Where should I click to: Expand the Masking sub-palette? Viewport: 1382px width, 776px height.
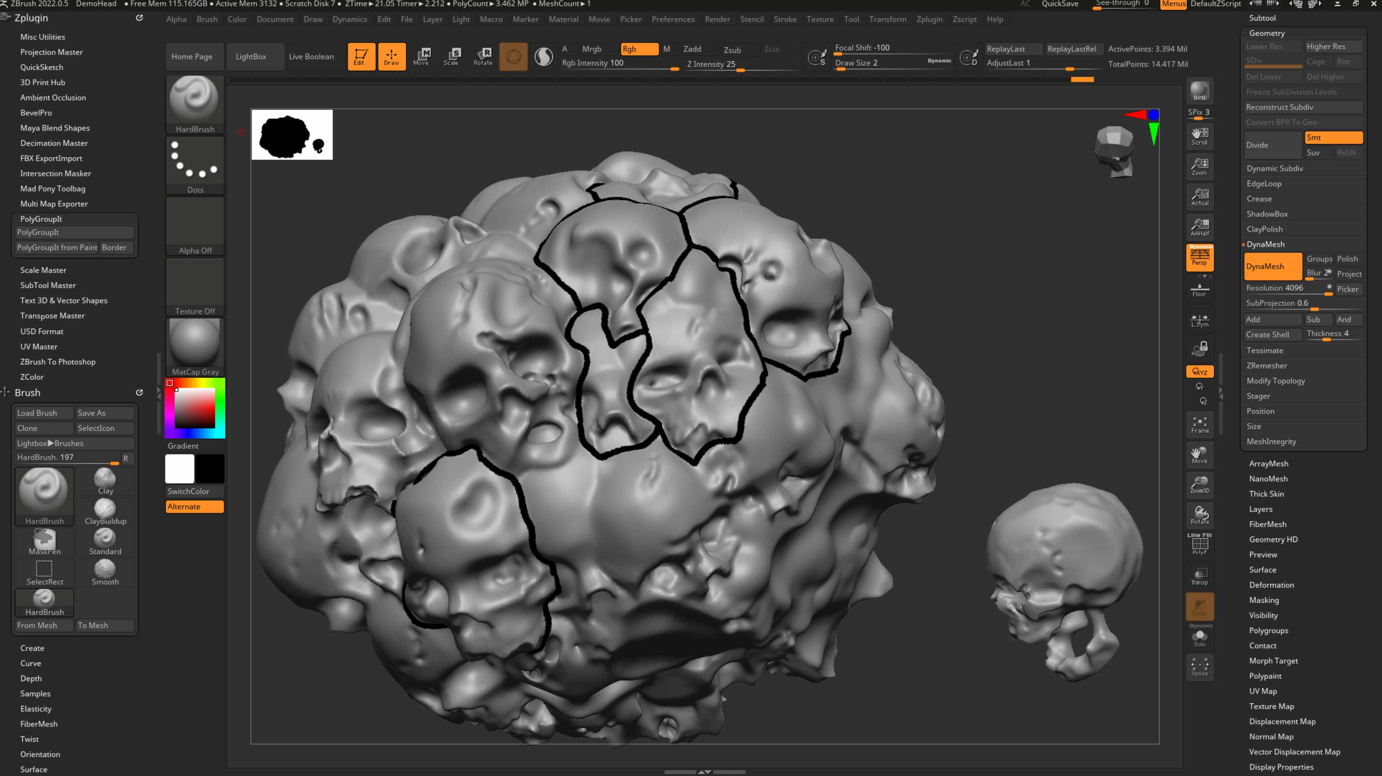(1264, 599)
